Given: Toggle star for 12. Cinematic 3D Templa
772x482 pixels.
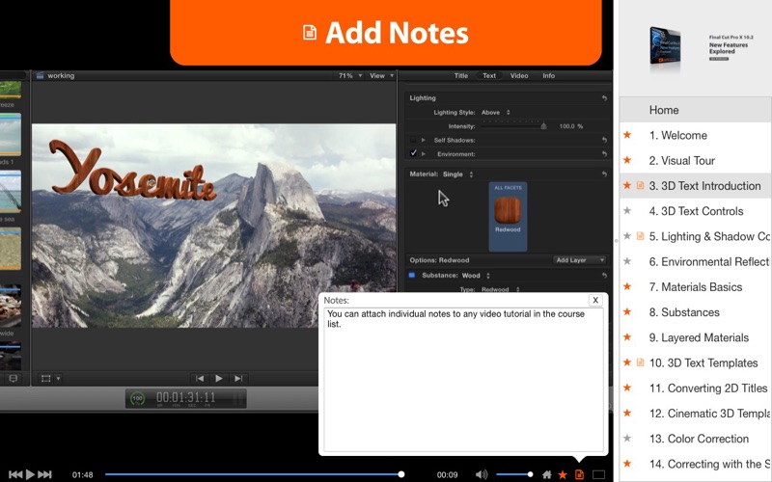Looking at the screenshot, I should 627,413.
